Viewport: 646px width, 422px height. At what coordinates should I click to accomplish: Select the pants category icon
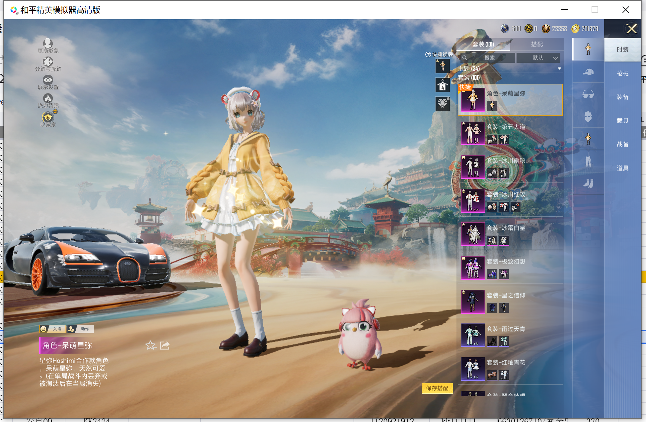tap(588, 161)
